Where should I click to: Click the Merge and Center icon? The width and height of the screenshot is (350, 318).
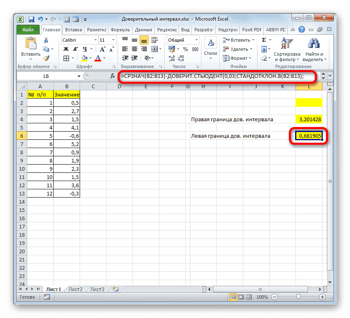tap(155, 49)
